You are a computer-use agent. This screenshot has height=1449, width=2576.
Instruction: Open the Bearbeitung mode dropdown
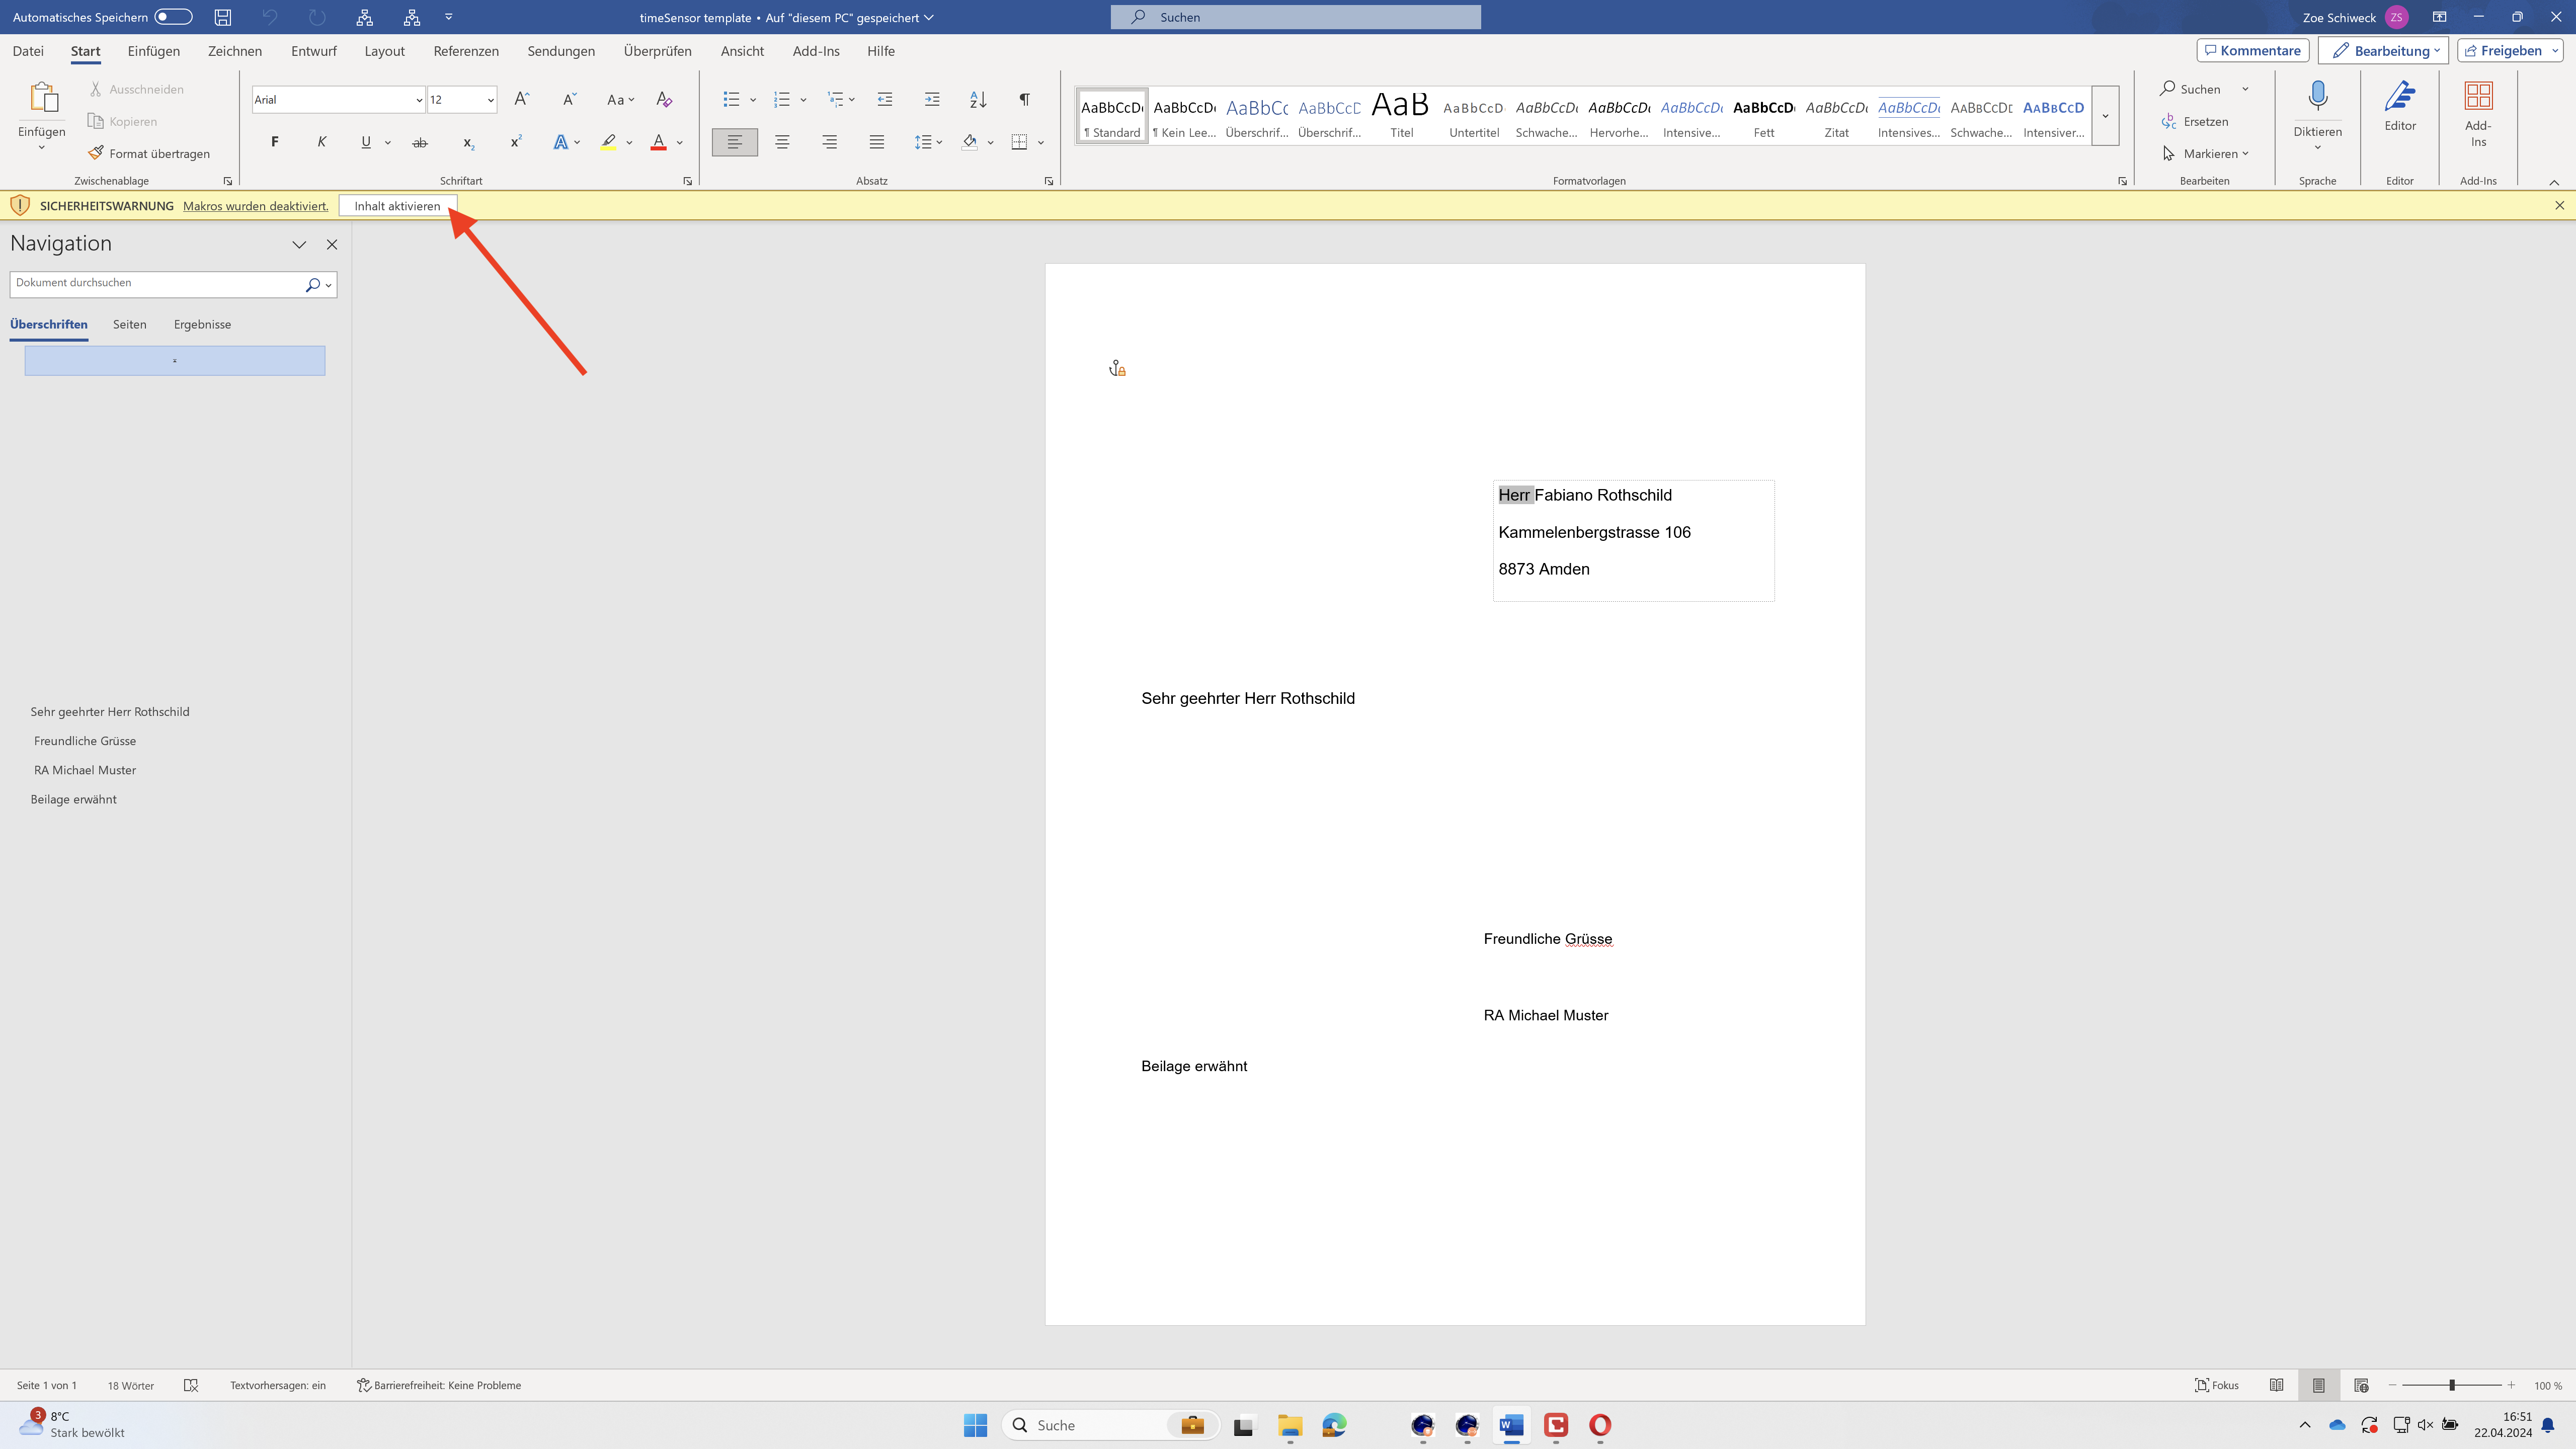2383,51
